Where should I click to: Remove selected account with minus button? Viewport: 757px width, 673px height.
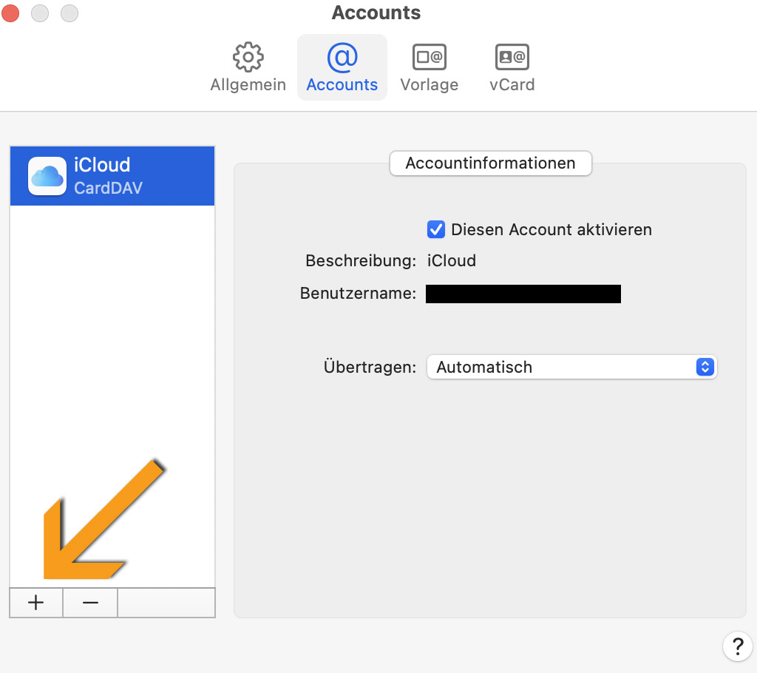pos(90,603)
